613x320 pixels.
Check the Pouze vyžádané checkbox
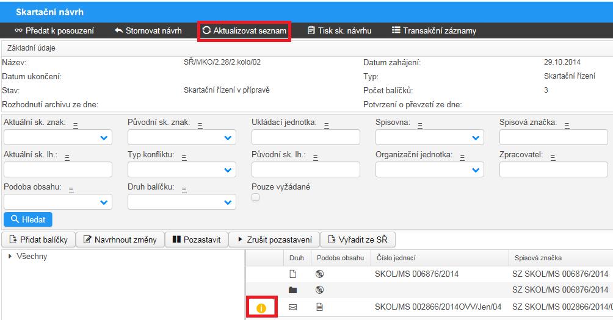coord(255,197)
